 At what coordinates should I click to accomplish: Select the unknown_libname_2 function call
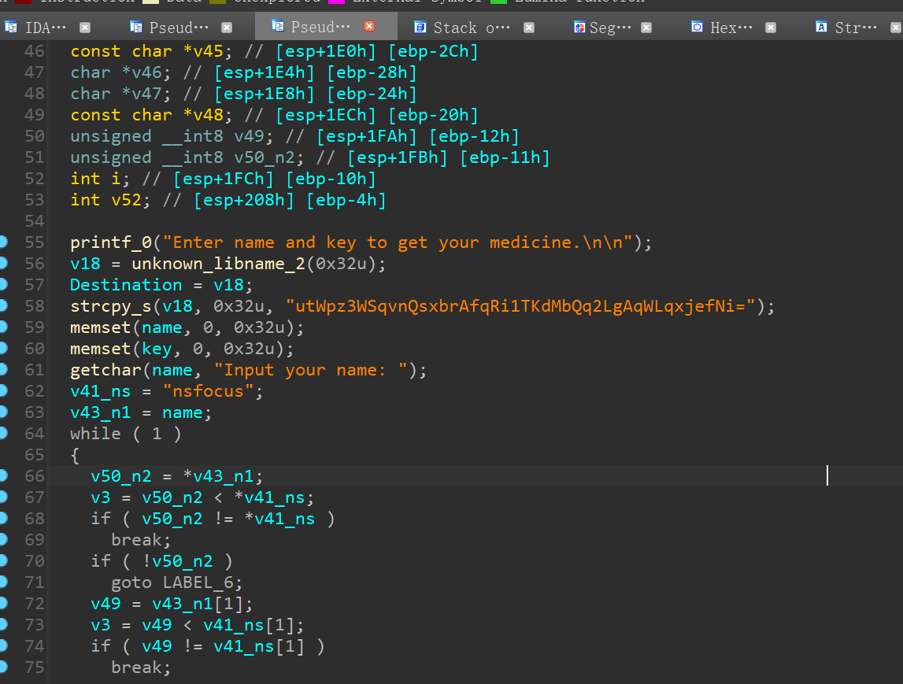click(217, 264)
